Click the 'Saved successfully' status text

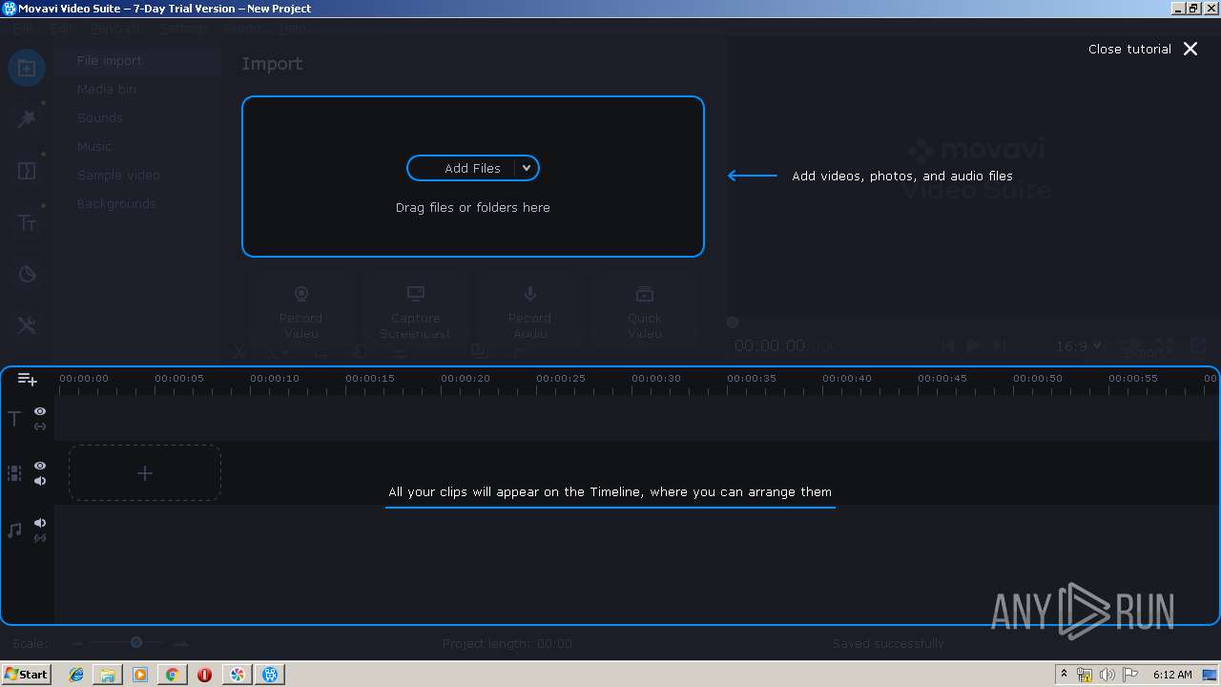coord(888,644)
